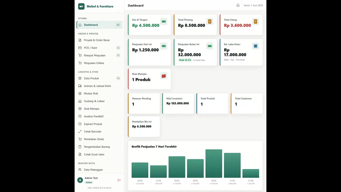341x192 pixels.
Task: Open Analisis Prediktif
Action: [x=99, y=116]
